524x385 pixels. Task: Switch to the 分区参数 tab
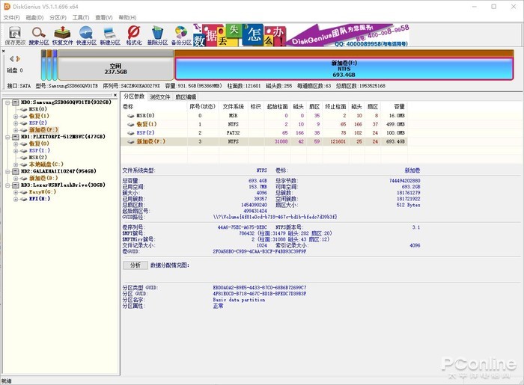(x=134, y=96)
